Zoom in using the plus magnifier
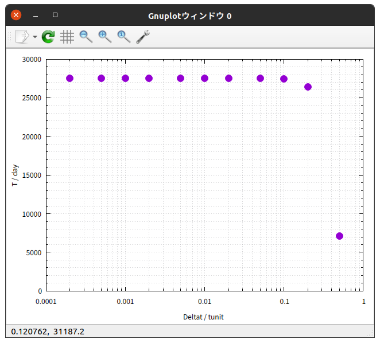The height and width of the screenshot is (343, 380). click(105, 37)
